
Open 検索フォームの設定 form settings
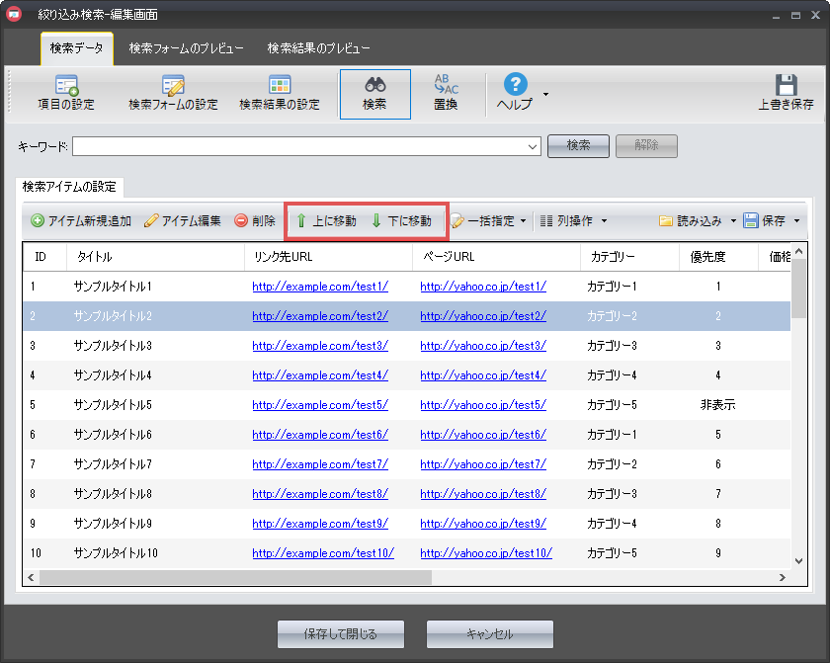coord(173,93)
